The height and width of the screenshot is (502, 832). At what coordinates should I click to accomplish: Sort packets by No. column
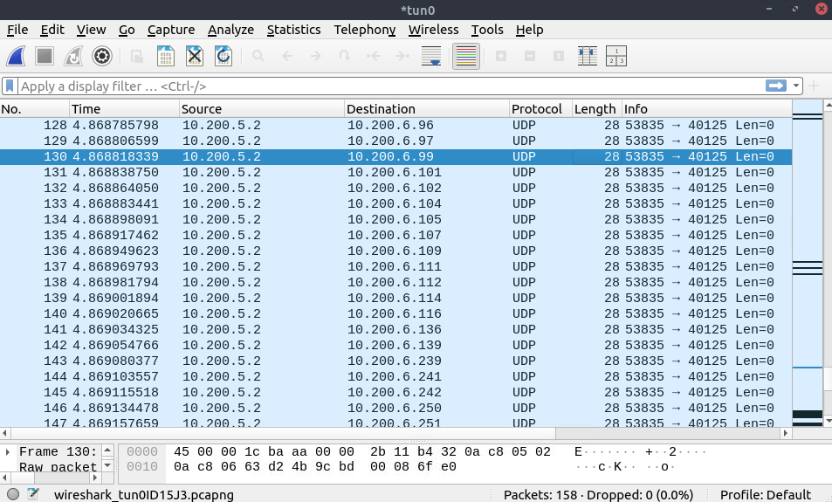click(35, 109)
